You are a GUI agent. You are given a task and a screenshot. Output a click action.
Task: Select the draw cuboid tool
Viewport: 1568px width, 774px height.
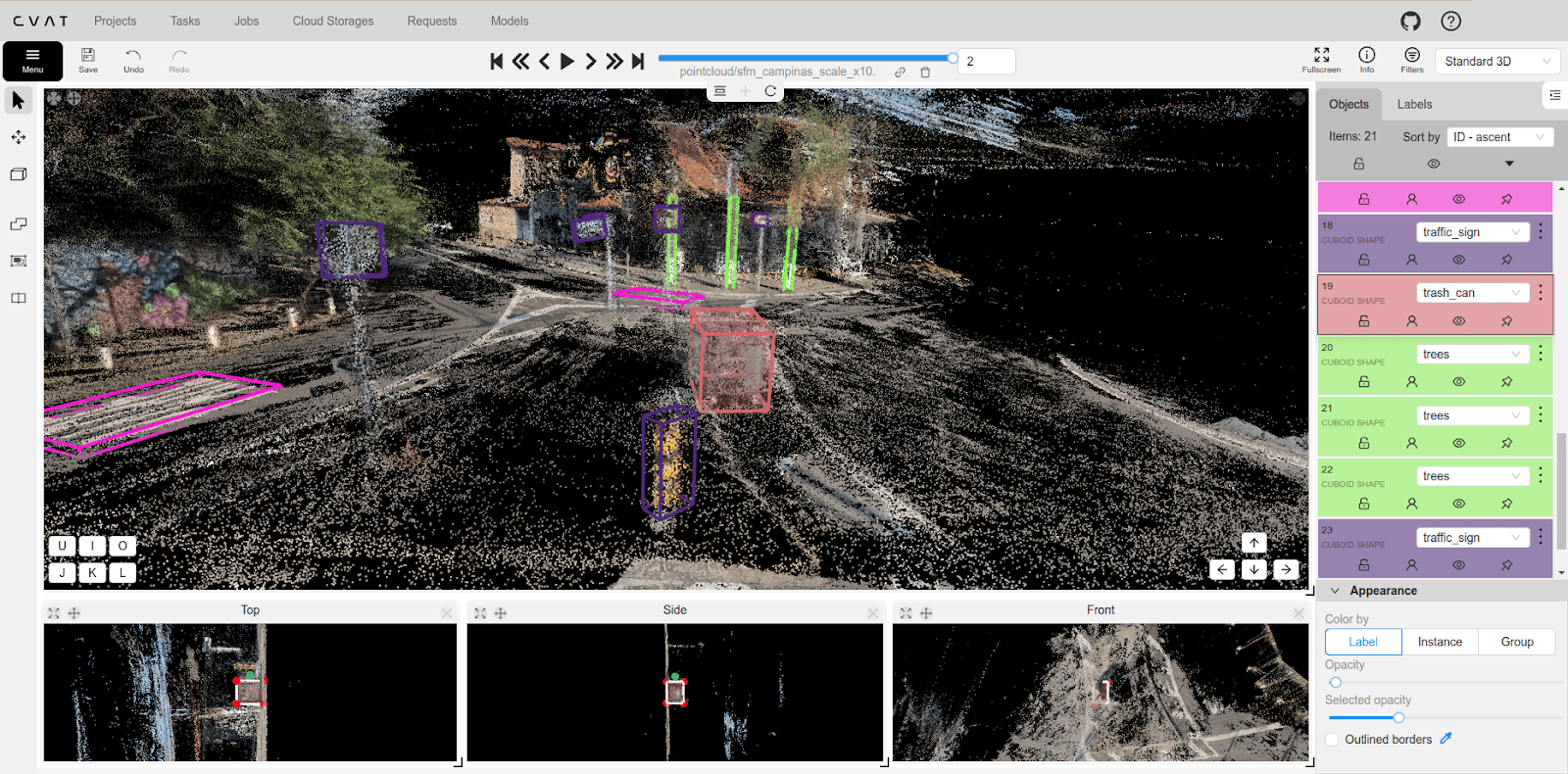[x=19, y=174]
